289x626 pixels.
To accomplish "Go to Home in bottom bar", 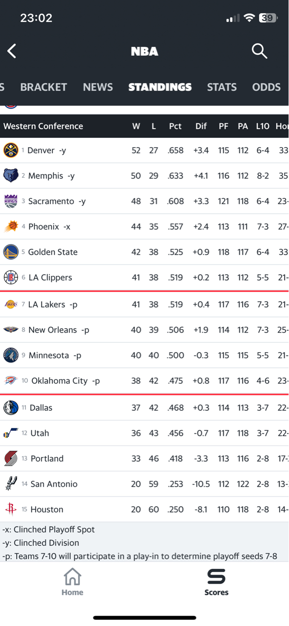I will [x=72, y=582].
